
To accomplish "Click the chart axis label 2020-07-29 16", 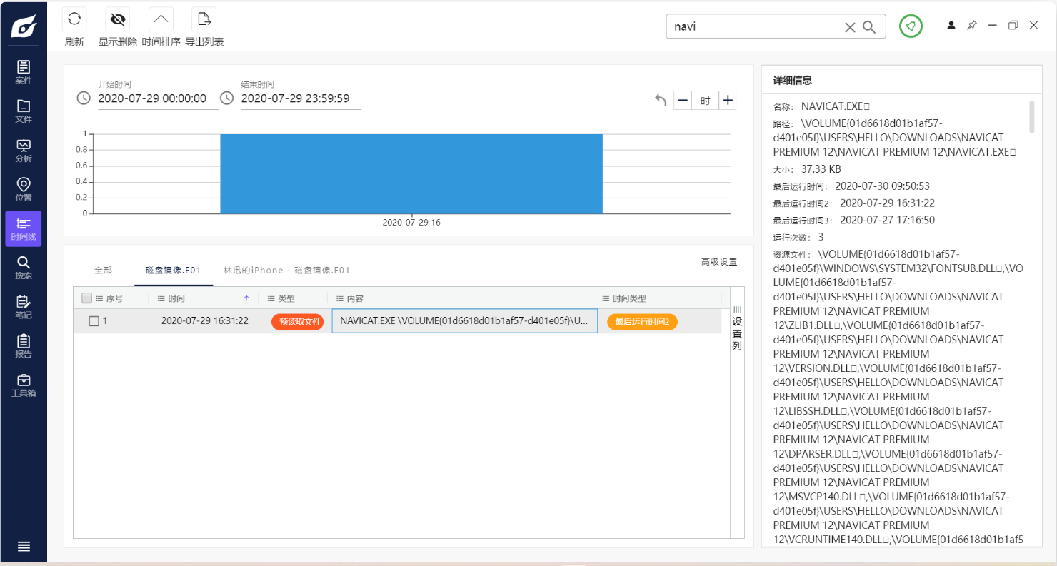I will 411,223.
